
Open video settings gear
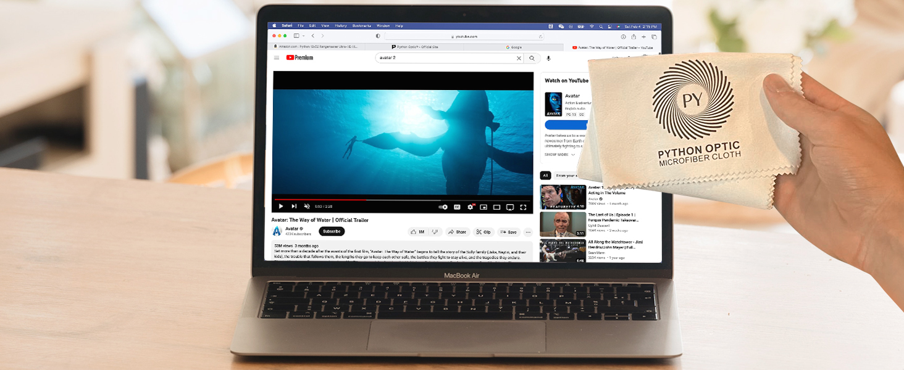[471, 207]
